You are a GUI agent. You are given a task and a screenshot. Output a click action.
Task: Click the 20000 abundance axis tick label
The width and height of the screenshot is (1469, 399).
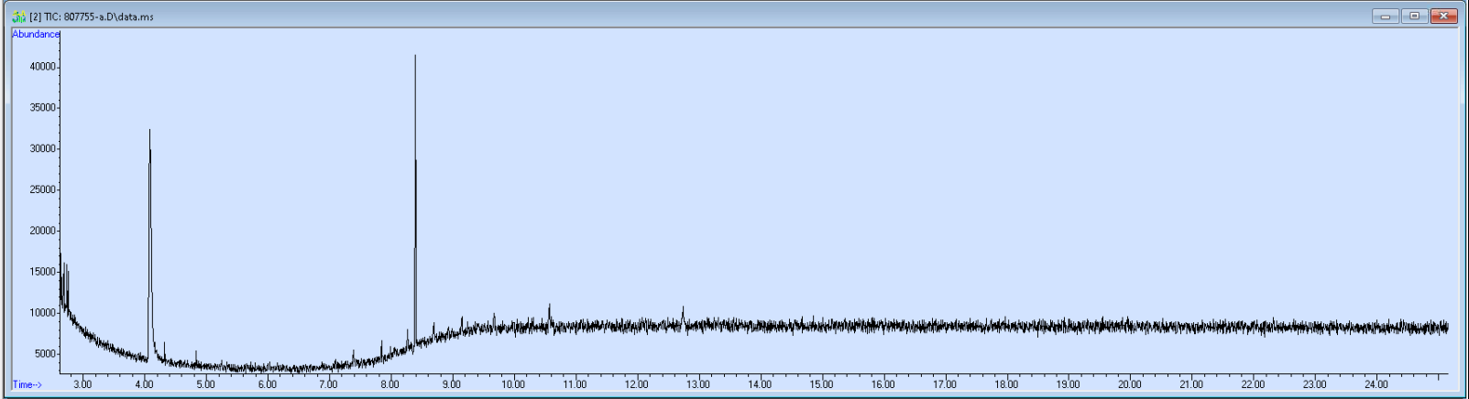pyautogui.click(x=43, y=232)
